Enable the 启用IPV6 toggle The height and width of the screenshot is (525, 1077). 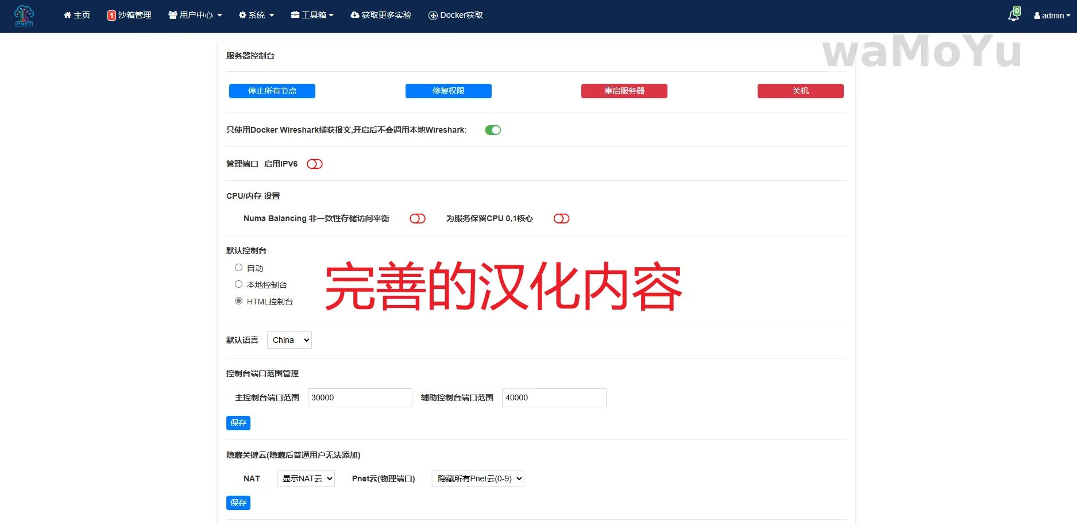(x=315, y=164)
